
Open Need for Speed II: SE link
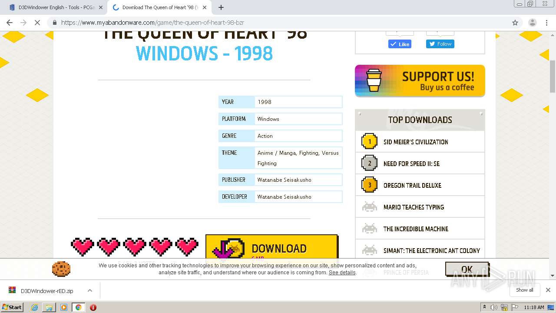(x=411, y=163)
